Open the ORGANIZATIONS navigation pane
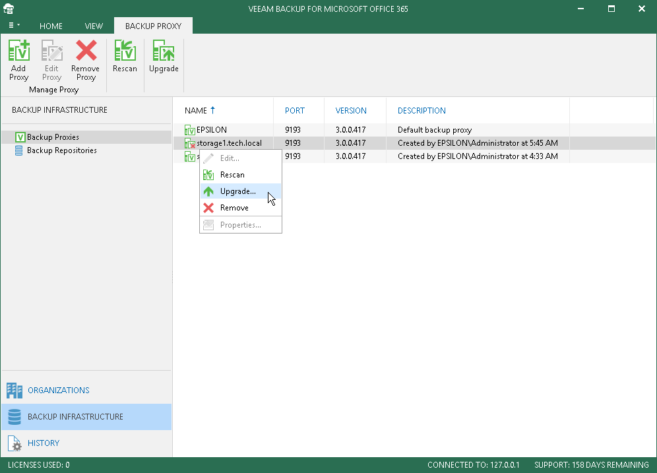Viewport: 657px width, 473px height. point(86,391)
